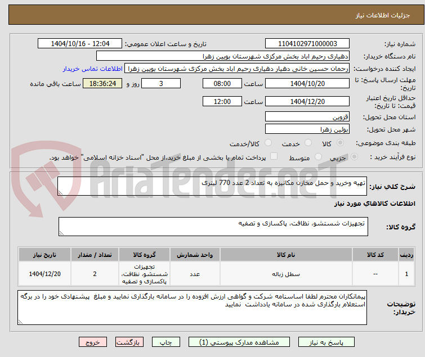Click the remaining days field 3
Viewport: 425px width, 357px height.
tap(161, 83)
